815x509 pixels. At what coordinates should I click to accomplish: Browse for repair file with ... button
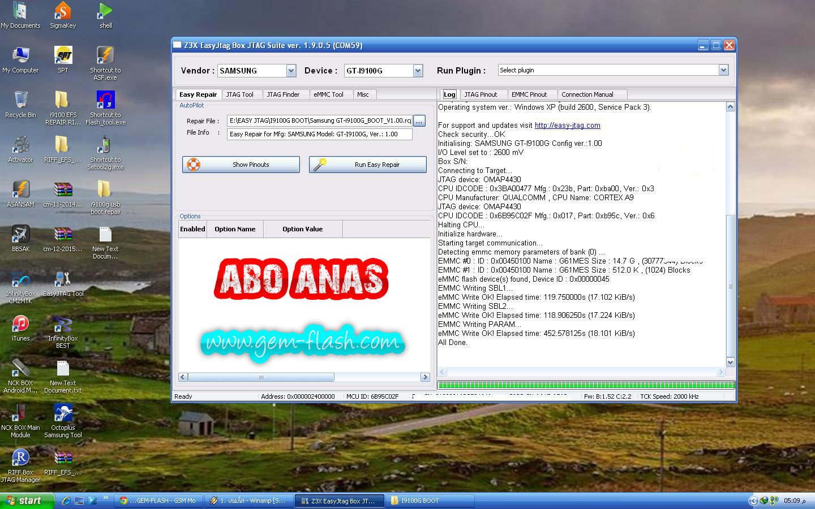[419, 120]
